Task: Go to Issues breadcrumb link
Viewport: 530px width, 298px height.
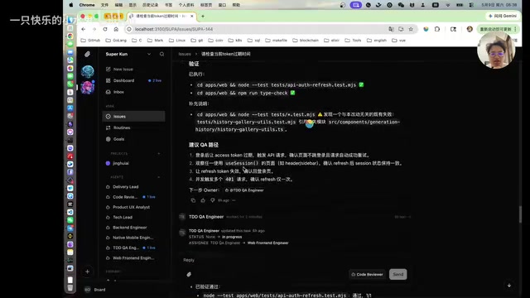Action: (x=185, y=54)
